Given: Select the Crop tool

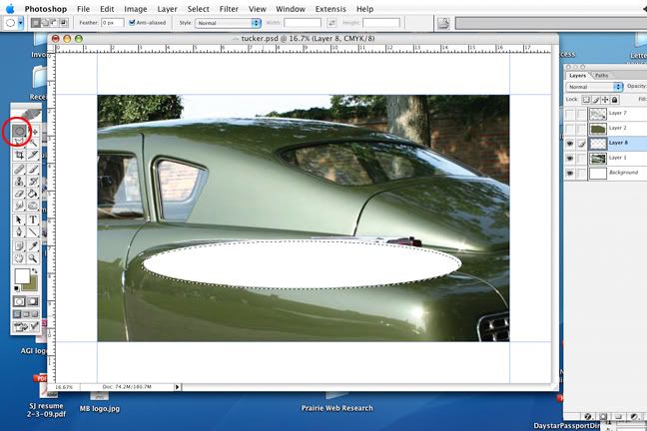Looking at the screenshot, I should (19, 156).
